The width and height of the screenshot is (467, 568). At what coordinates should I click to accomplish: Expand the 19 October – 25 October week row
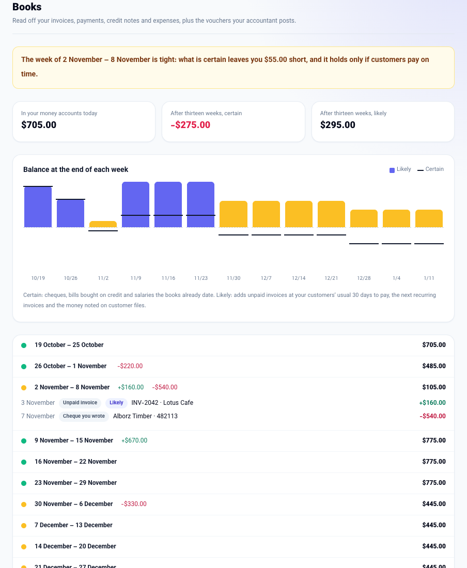click(233, 345)
